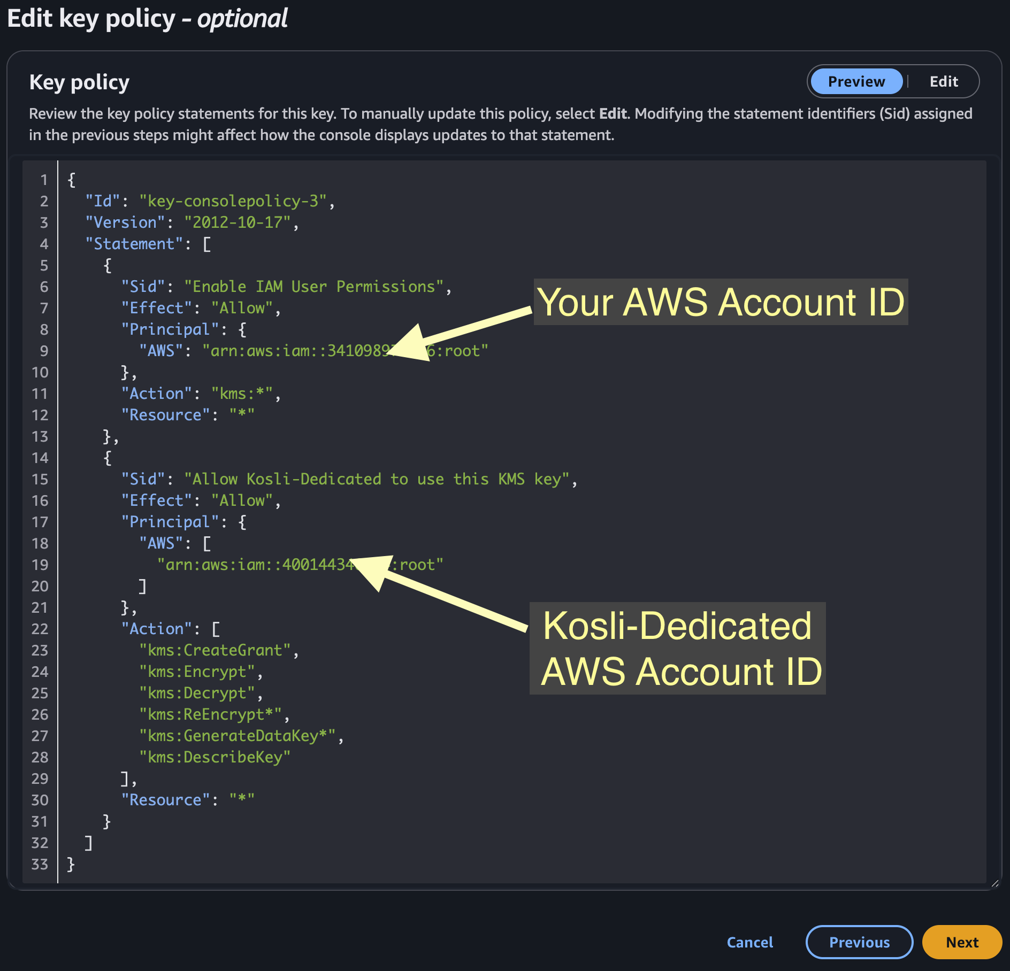Viewport: 1010px width, 971px height.
Task: Click the "Action" key on line 11
Action: (157, 394)
